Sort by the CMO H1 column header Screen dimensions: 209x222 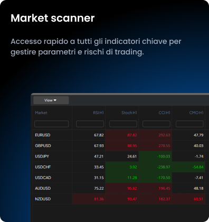tap(196, 113)
